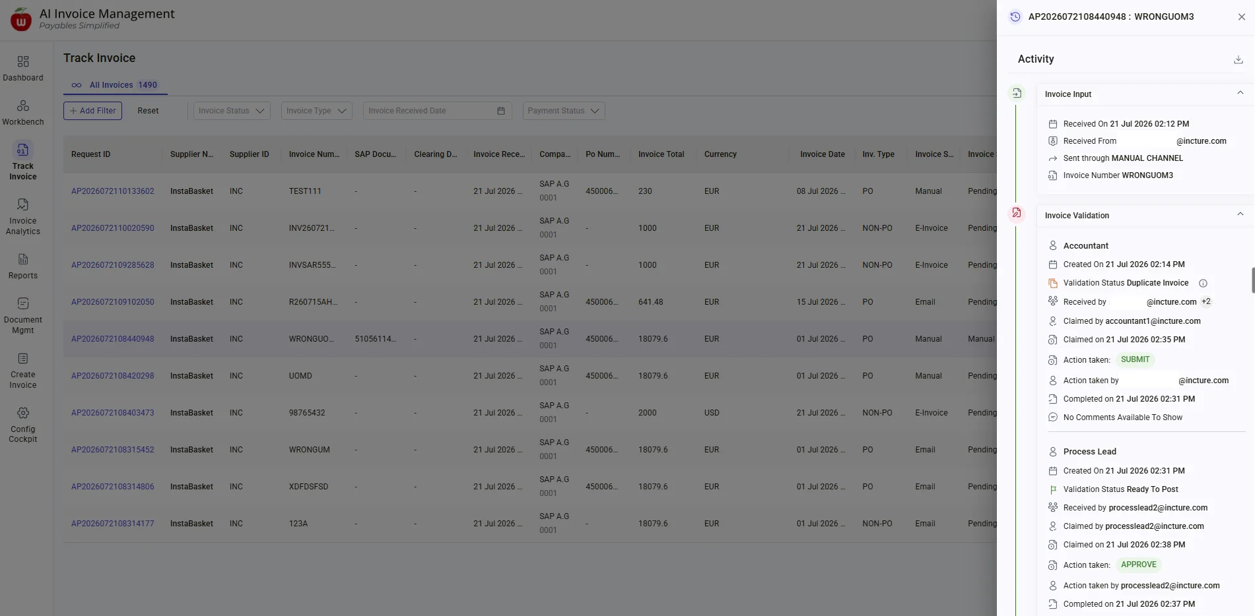Open request AP2026072110020590
Screen dimensions: 1255x616
113,228
